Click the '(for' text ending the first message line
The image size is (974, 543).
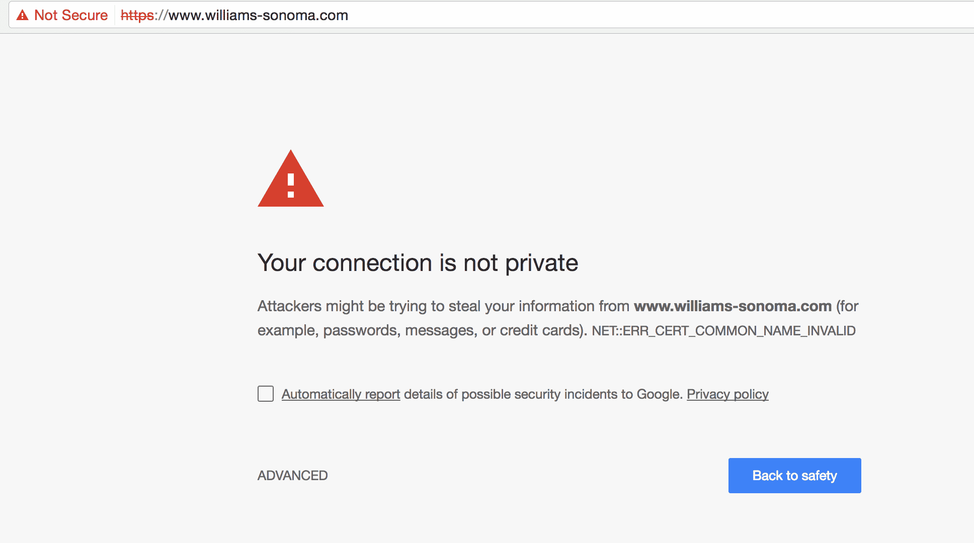tap(847, 306)
